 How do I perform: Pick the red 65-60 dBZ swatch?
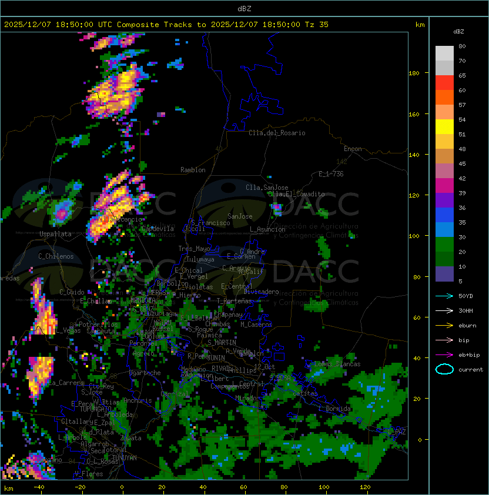pos(444,83)
